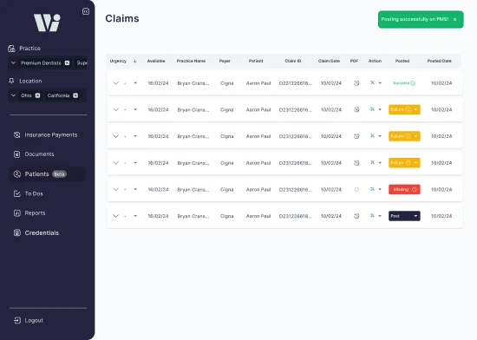Click the action icon in the Post row
This screenshot has height=340, width=477.
372,216
